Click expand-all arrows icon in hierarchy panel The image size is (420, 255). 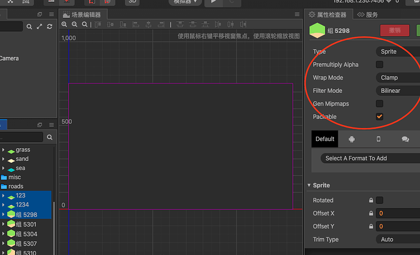pyautogui.click(x=40, y=27)
